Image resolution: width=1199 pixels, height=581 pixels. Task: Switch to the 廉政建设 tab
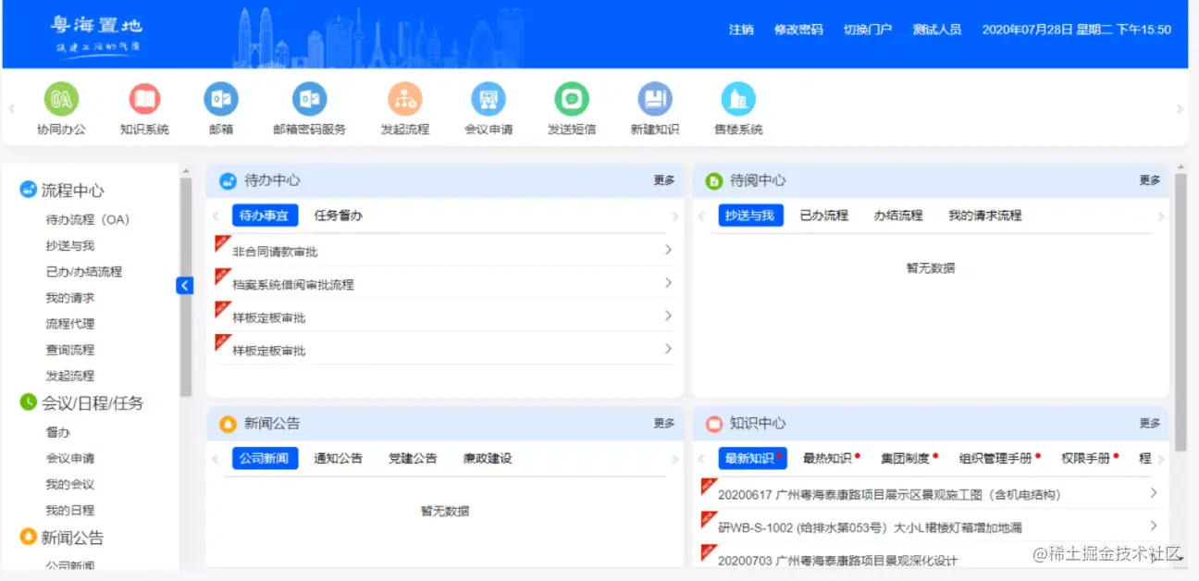(488, 458)
